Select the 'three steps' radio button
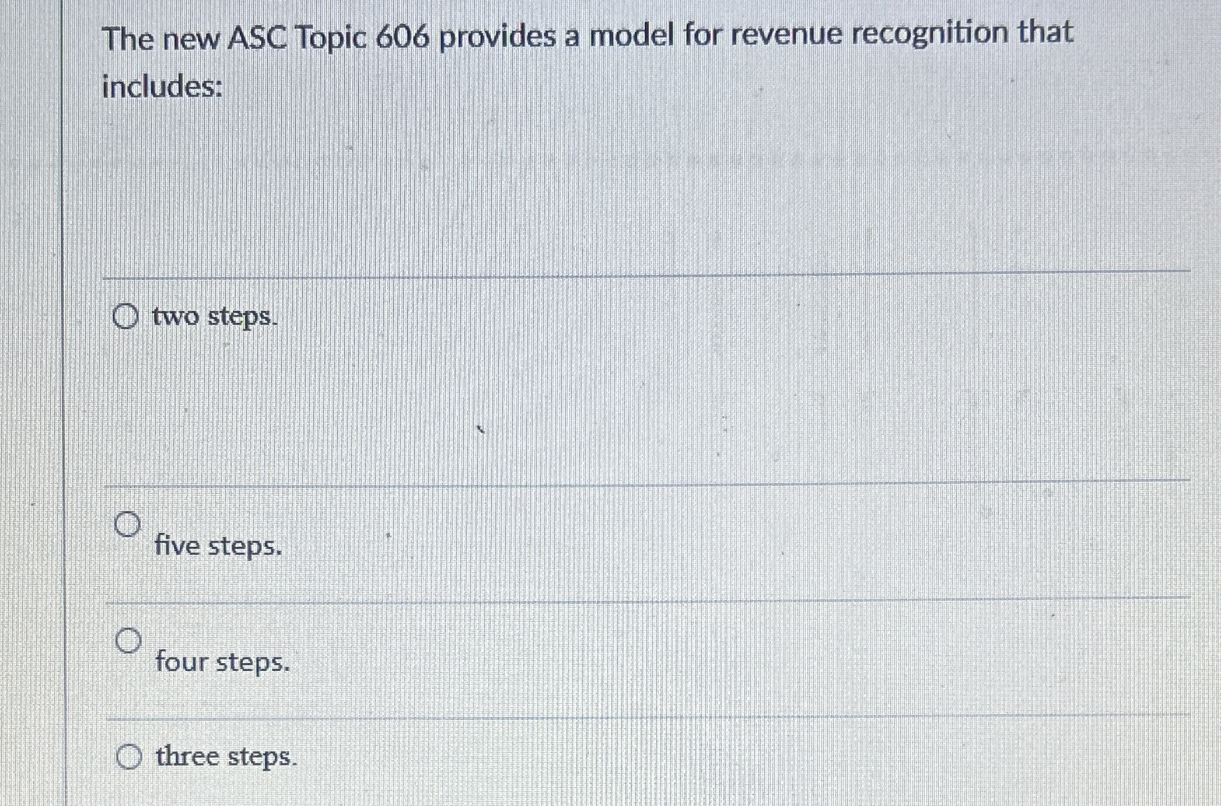The width and height of the screenshot is (1221, 806). pyautogui.click(x=129, y=757)
